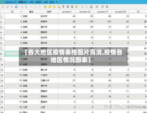Click current-17 value 47 in row 12
Image resolution: width=147 pixels, height=113 pixels.
103,75
